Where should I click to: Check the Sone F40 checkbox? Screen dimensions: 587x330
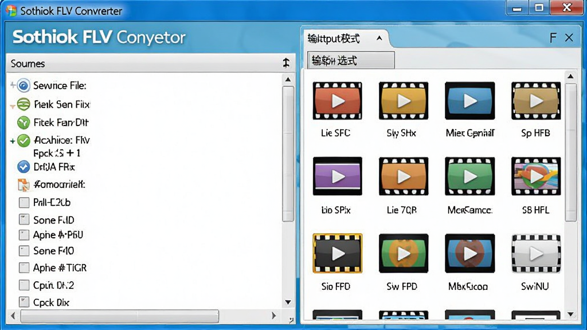click(x=24, y=251)
